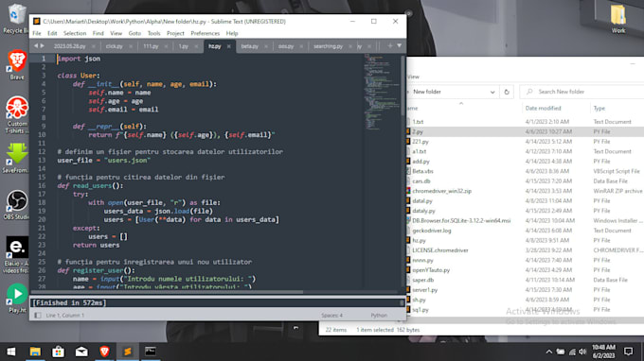Open the Sublime Text File menu
The image size is (644, 361).
point(37,33)
